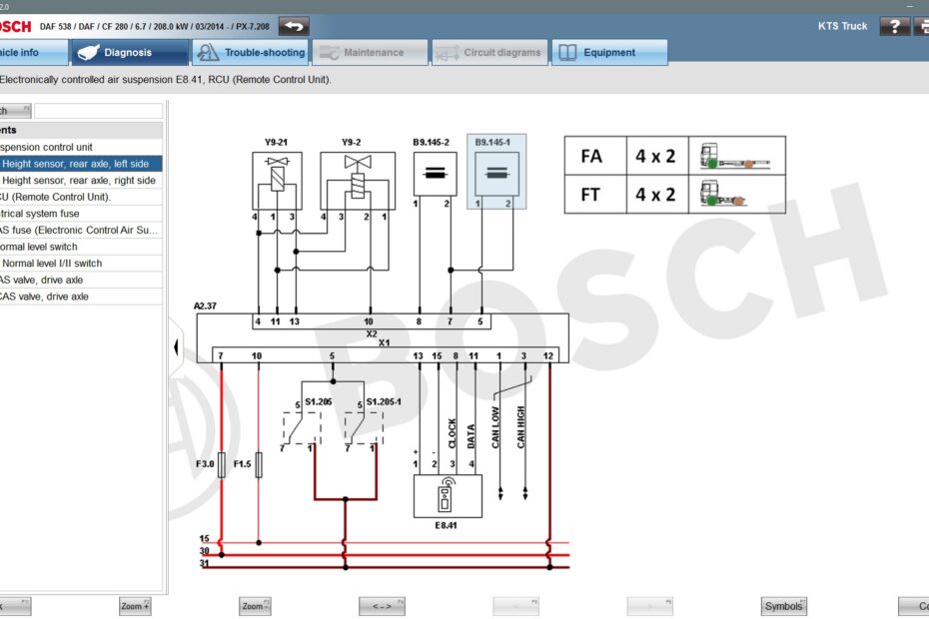Collapse the component list with the side arrow
This screenshot has height=619, width=929.
(x=176, y=346)
